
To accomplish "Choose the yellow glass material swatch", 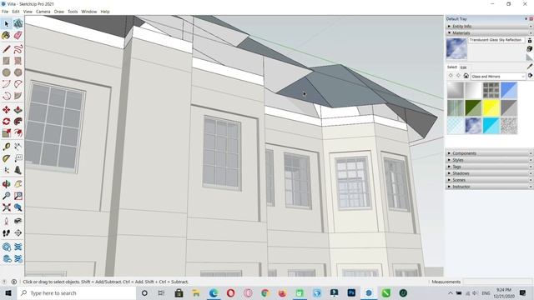I will 491,107.
